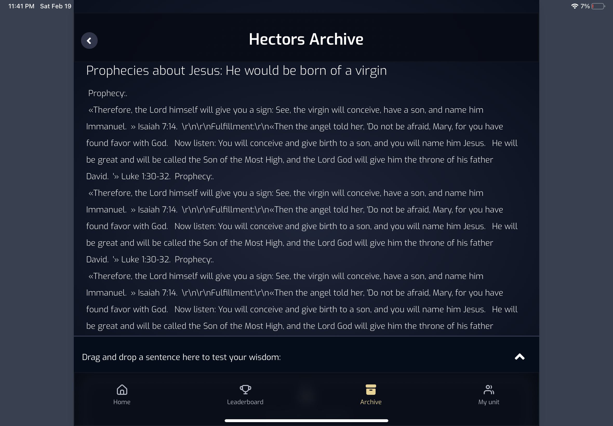Go back using the chevron button
613x426 pixels.
(89, 41)
